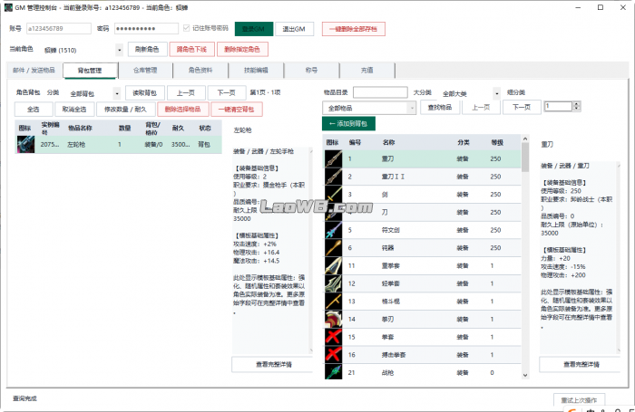Screen dimensions: 635x412
Task: Click the 全选 button
Action: point(34,110)
